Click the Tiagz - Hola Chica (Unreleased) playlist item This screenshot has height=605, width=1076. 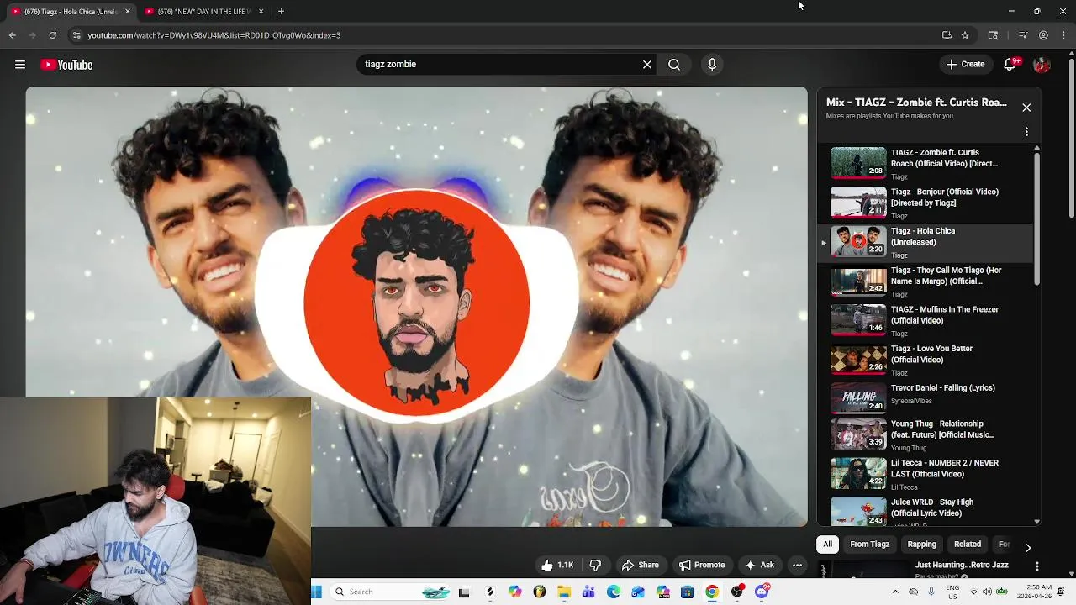click(925, 242)
